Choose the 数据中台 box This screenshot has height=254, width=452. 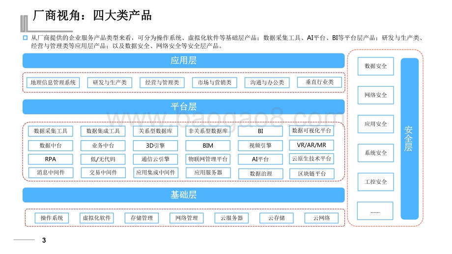point(51,146)
